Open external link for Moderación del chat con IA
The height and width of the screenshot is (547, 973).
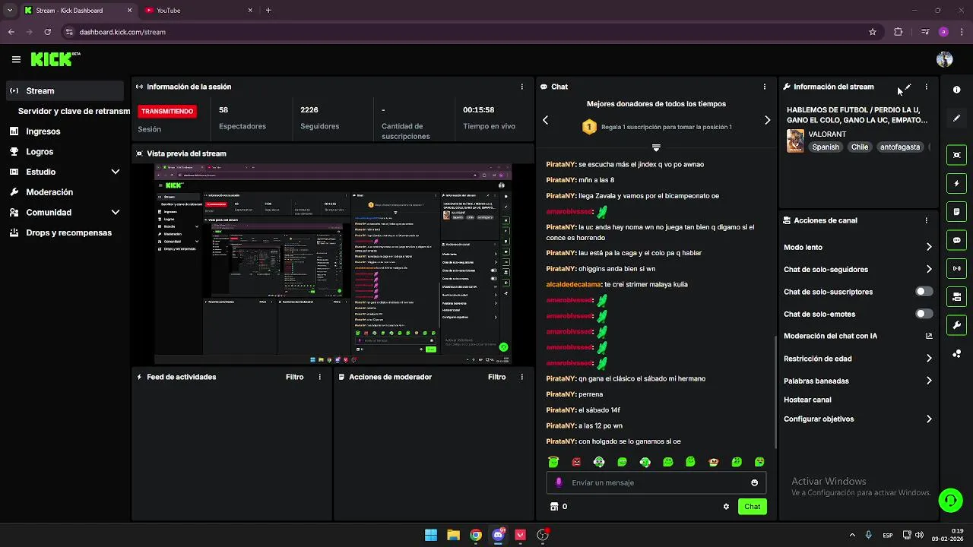pyautogui.click(x=929, y=336)
